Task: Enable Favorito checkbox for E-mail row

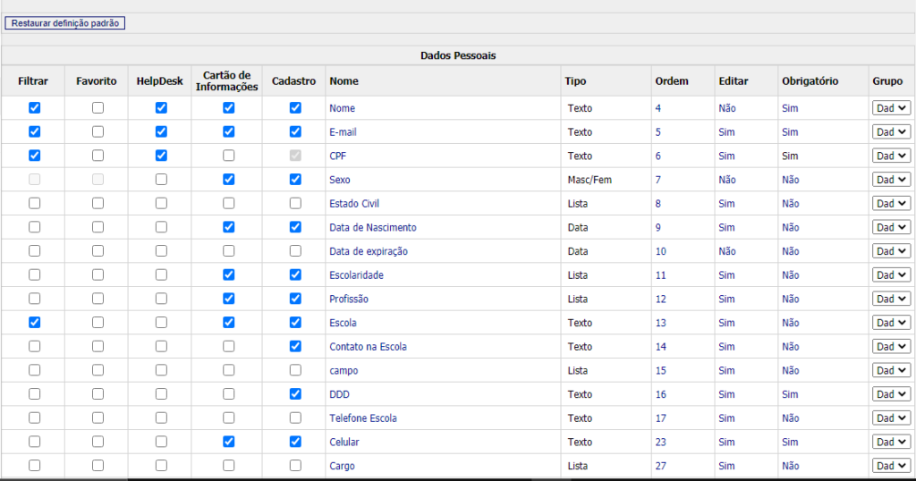Action: tap(98, 131)
